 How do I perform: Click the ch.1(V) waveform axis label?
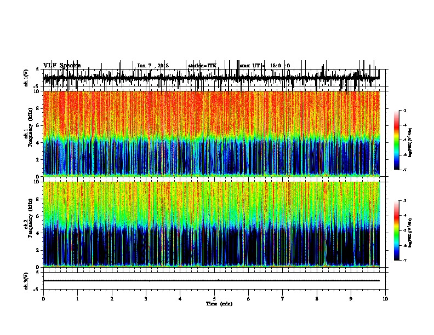click(x=26, y=78)
